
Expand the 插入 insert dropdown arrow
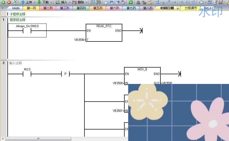pyautogui.click(x=70, y=2)
